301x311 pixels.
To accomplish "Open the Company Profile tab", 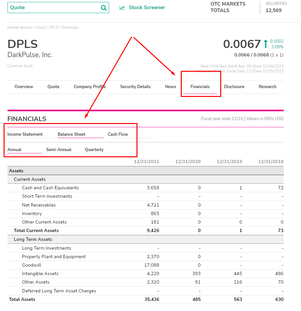I will pyautogui.click(x=90, y=87).
